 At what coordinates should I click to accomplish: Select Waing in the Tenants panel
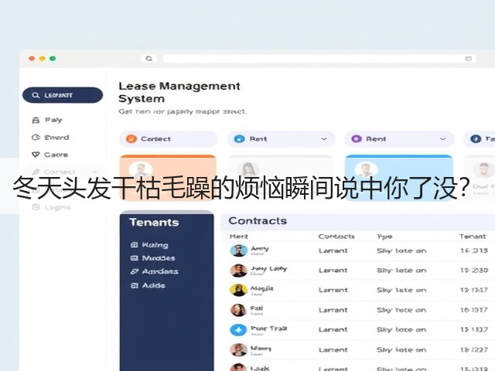[155, 245]
